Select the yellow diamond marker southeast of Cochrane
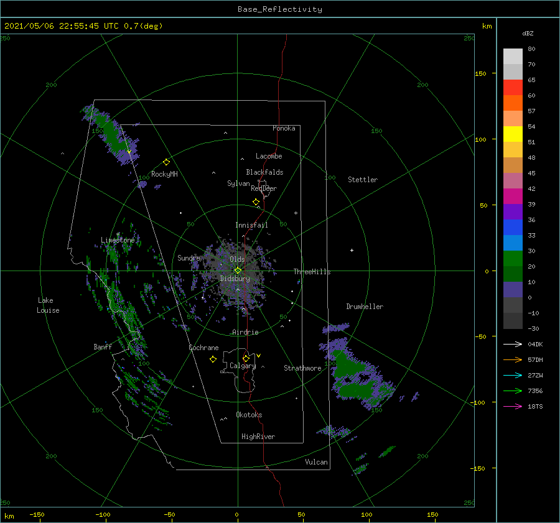This screenshot has height=523, width=560. pos(213,359)
